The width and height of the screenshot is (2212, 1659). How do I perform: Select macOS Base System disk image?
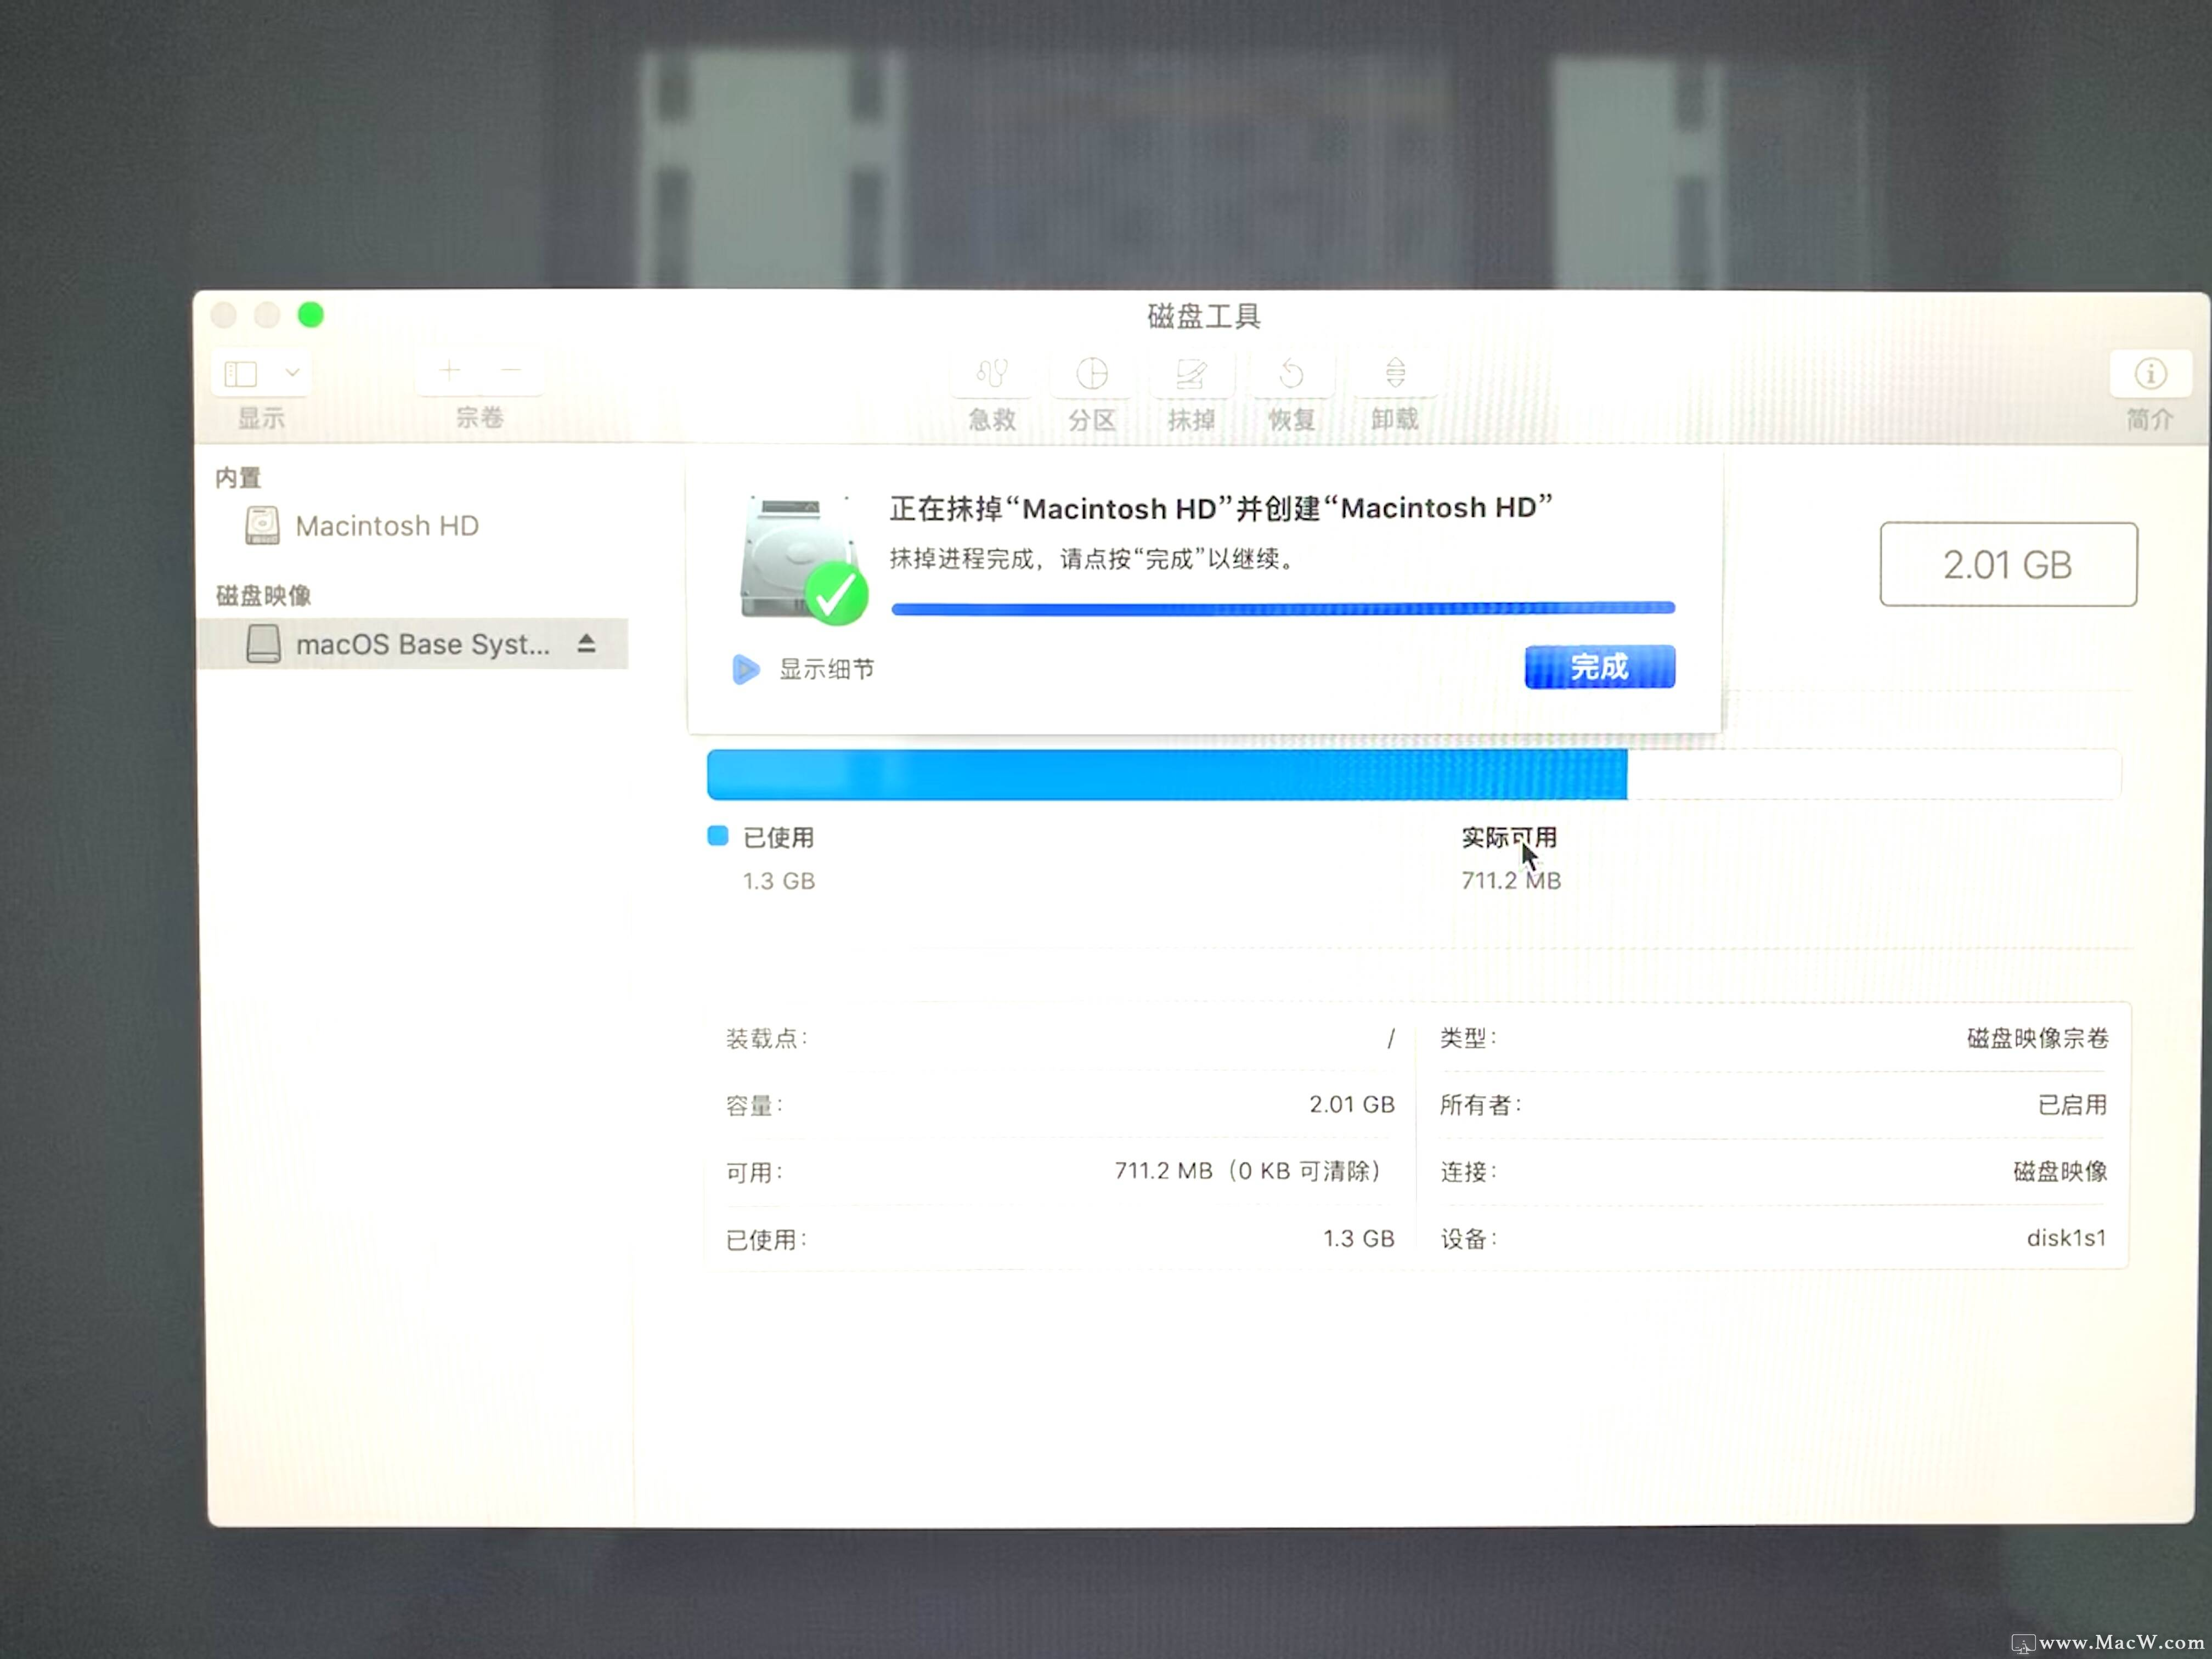(x=421, y=645)
